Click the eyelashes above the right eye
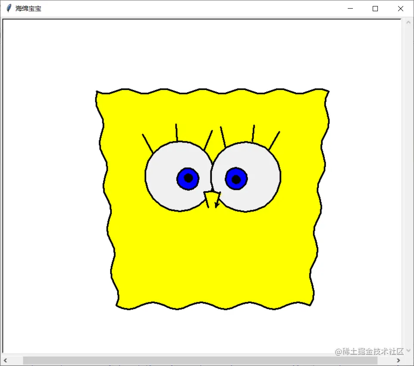Image resolution: width=414 pixels, height=366 pixels. point(254,131)
